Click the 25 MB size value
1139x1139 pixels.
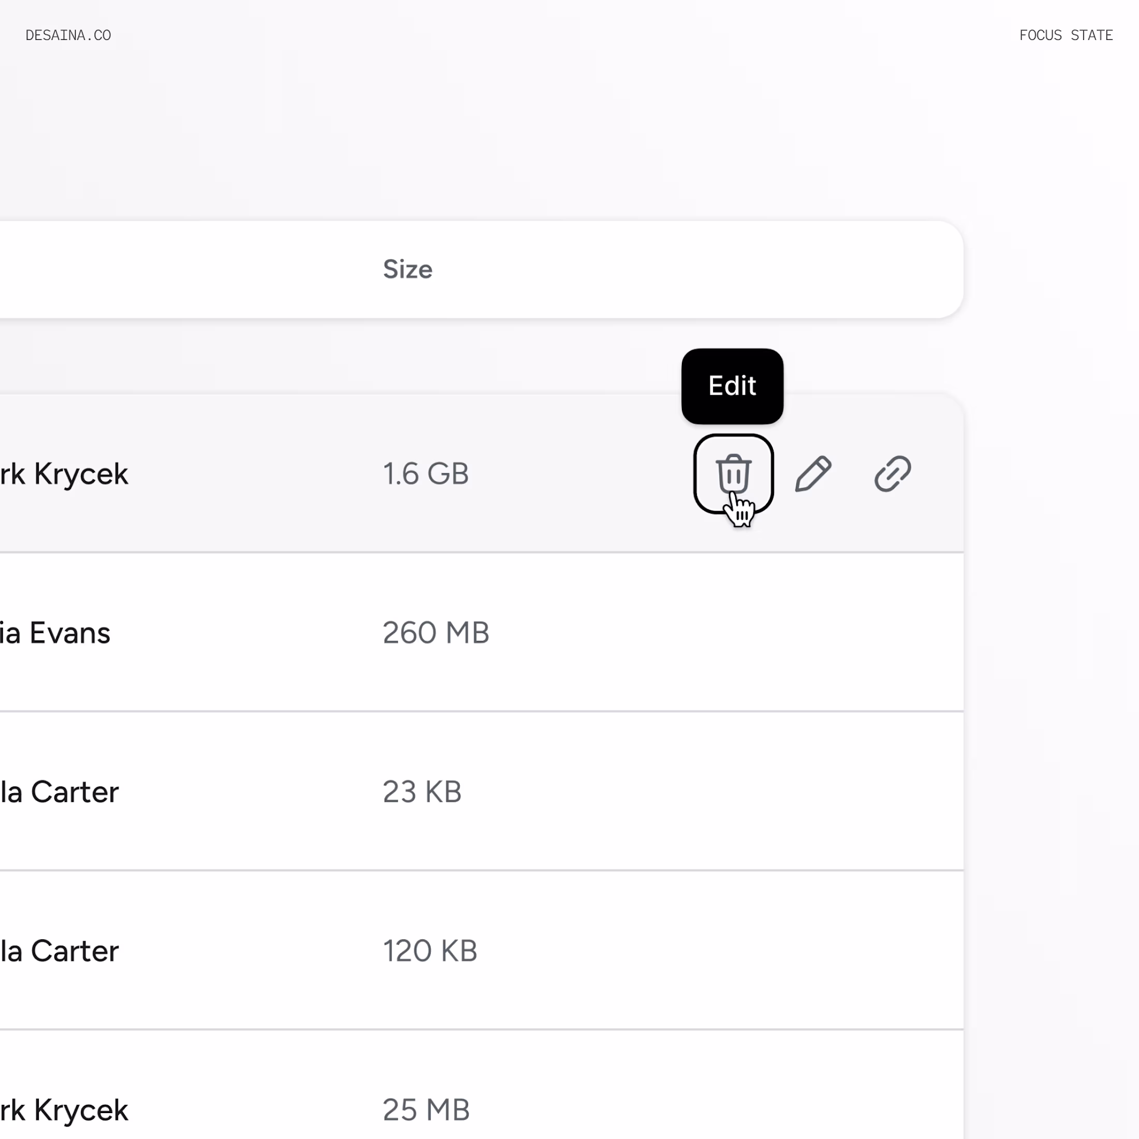[x=426, y=1110]
